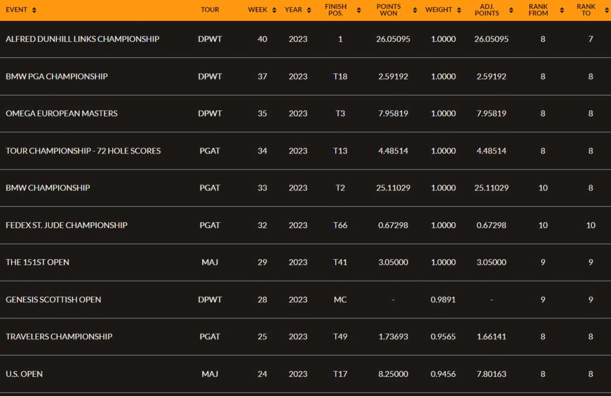Image resolution: width=611 pixels, height=396 pixels.
Task: Select adjusted points value 25.11029
Action: (492, 188)
